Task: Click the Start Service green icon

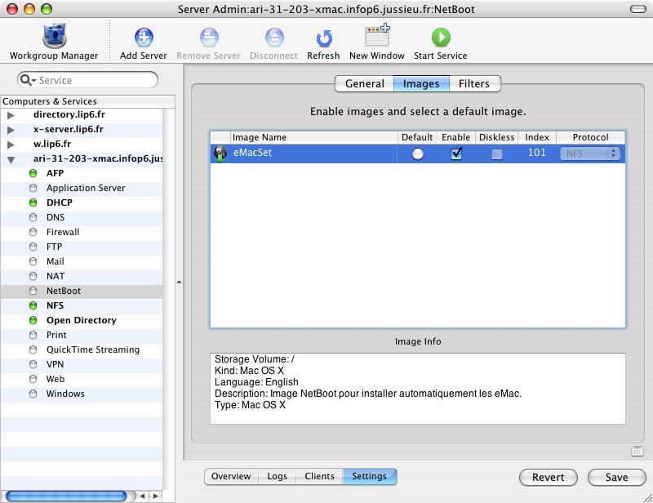Action: [x=441, y=37]
